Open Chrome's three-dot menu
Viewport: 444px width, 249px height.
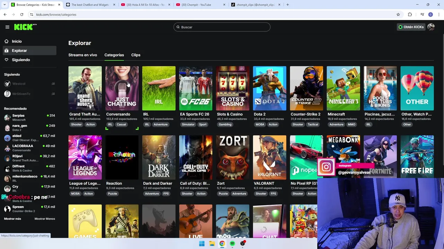439,15
